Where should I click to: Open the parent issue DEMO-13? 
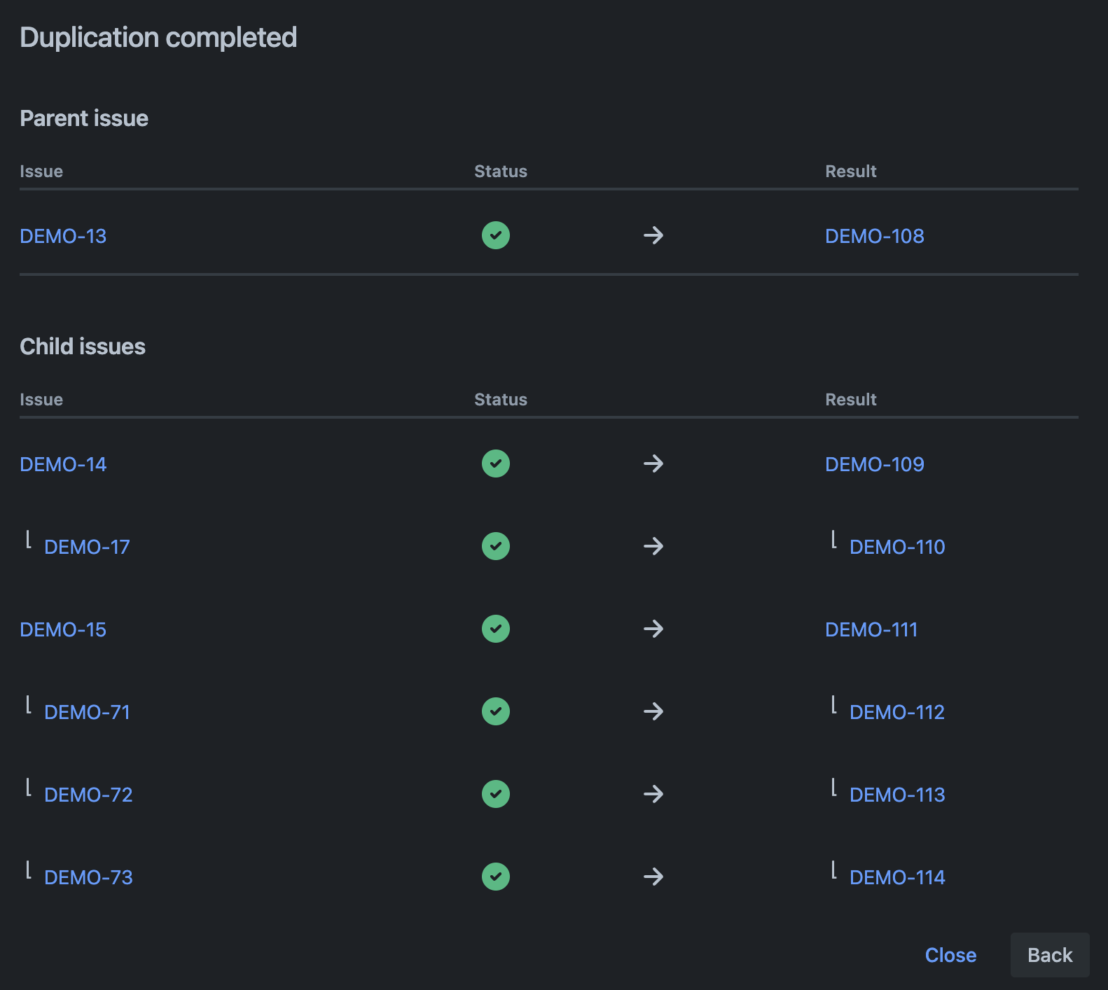click(63, 237)
